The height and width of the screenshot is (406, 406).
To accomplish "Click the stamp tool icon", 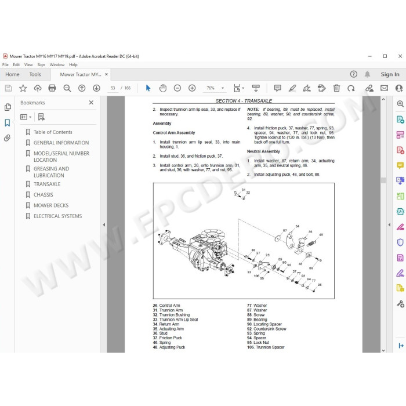I will (321, 88).
